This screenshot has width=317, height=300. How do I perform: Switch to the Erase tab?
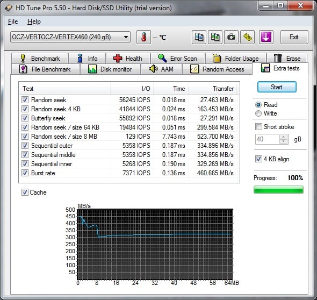[287, 59]
